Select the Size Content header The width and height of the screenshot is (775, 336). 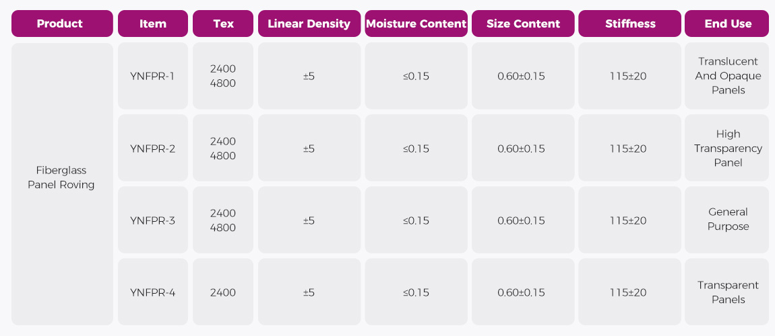pyautogui.click(x=523, y=24)
